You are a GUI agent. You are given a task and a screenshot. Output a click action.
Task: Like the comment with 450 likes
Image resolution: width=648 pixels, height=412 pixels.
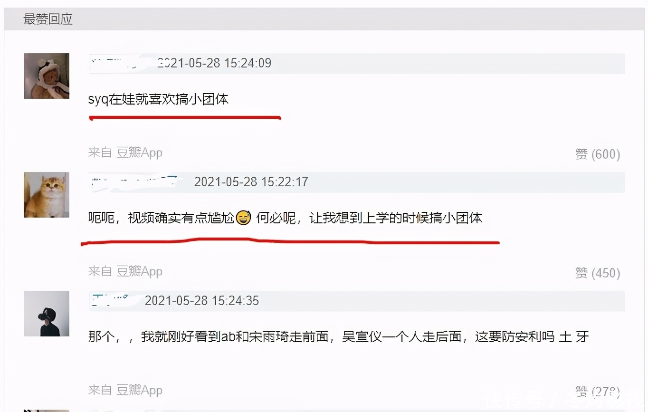(598, 273)
